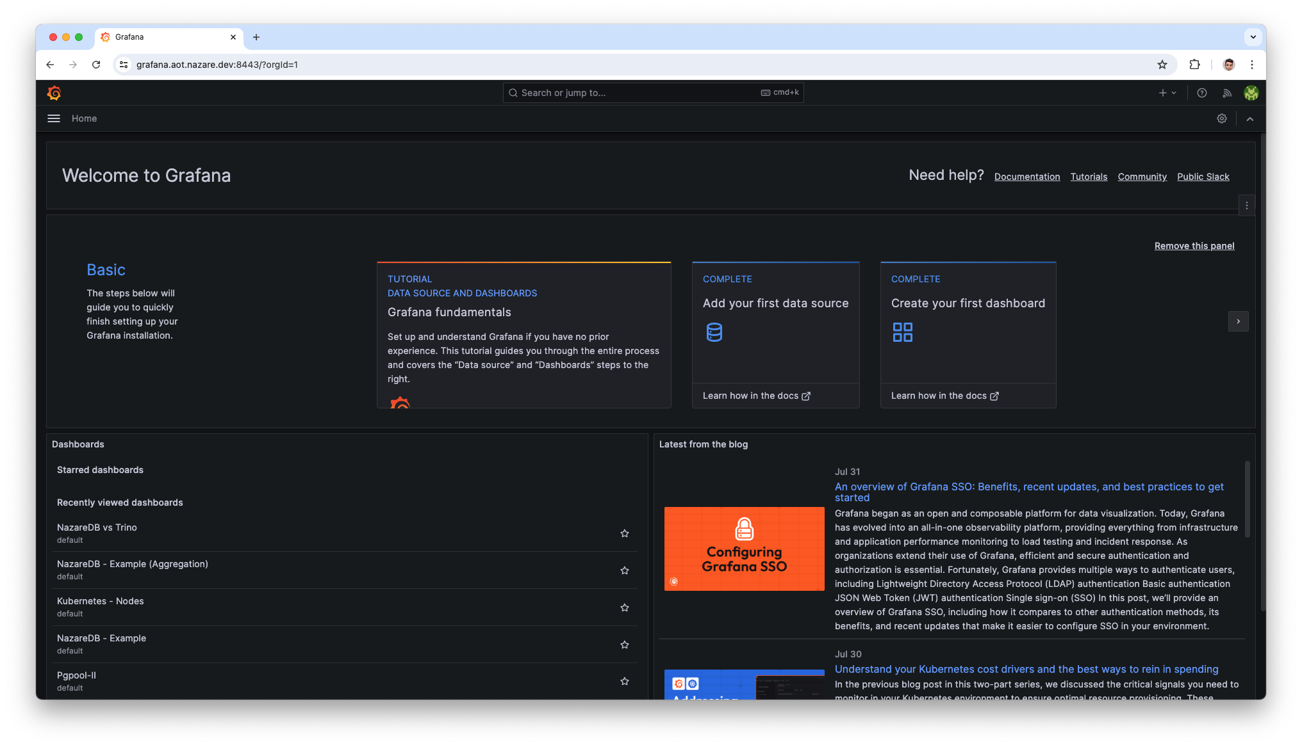
Task: Click the main page vertical scrollbar
Action: 1262,371
